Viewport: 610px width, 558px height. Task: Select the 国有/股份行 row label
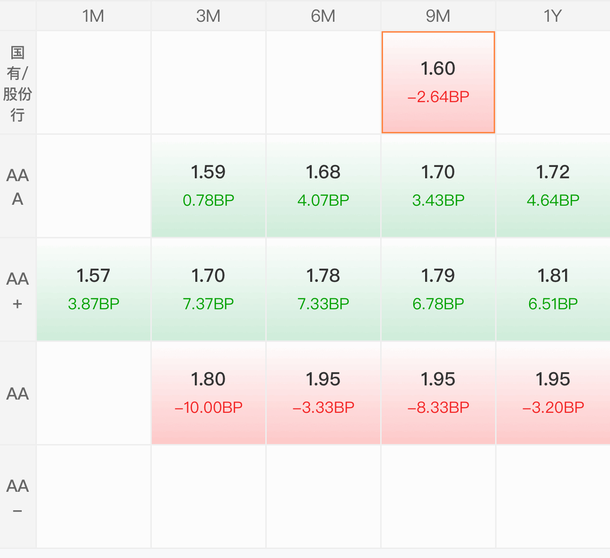click(x=17, y=83)
